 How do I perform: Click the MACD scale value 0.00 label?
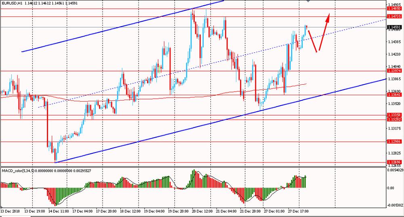391,188
